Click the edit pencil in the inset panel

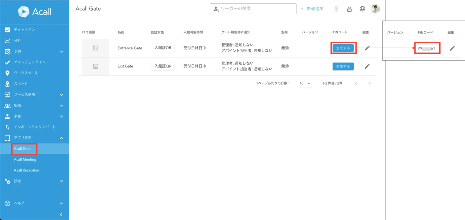coord(452,48)
